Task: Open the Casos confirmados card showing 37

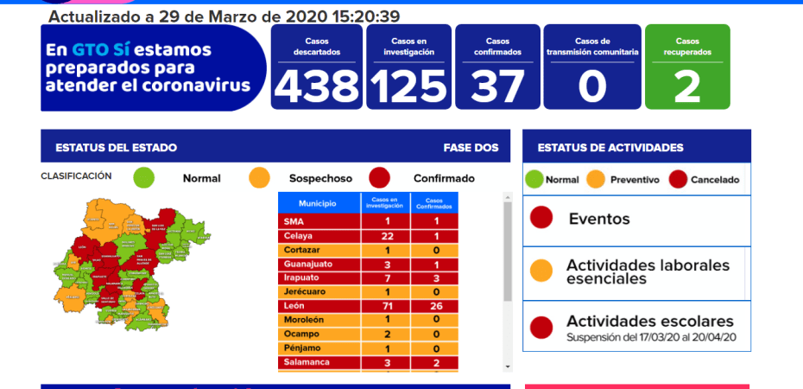Action: click(x=497, y=67)
